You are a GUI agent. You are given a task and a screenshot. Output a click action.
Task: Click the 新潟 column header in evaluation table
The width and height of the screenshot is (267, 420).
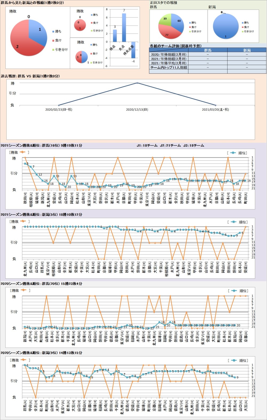pyautogui.click(x=247, y=50)
